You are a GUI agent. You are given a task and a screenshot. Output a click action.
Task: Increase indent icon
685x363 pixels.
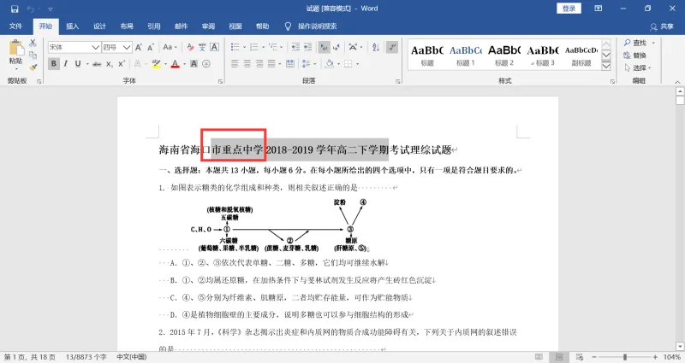(308, 47)
